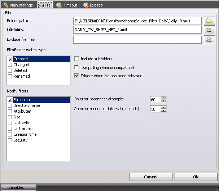The height and width of the screenshot is (191, 219).
Task: Tick the Last write notify filter
Action: [x=10, y=123]
